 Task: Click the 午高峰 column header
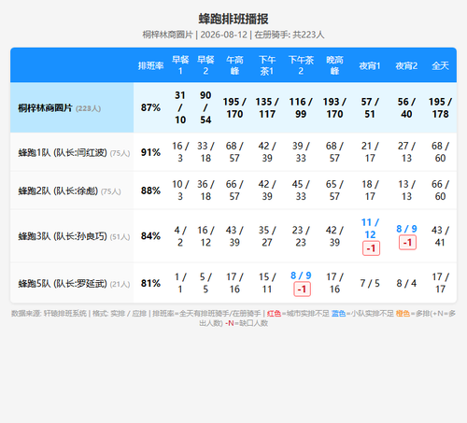click(x=234, y=65)
